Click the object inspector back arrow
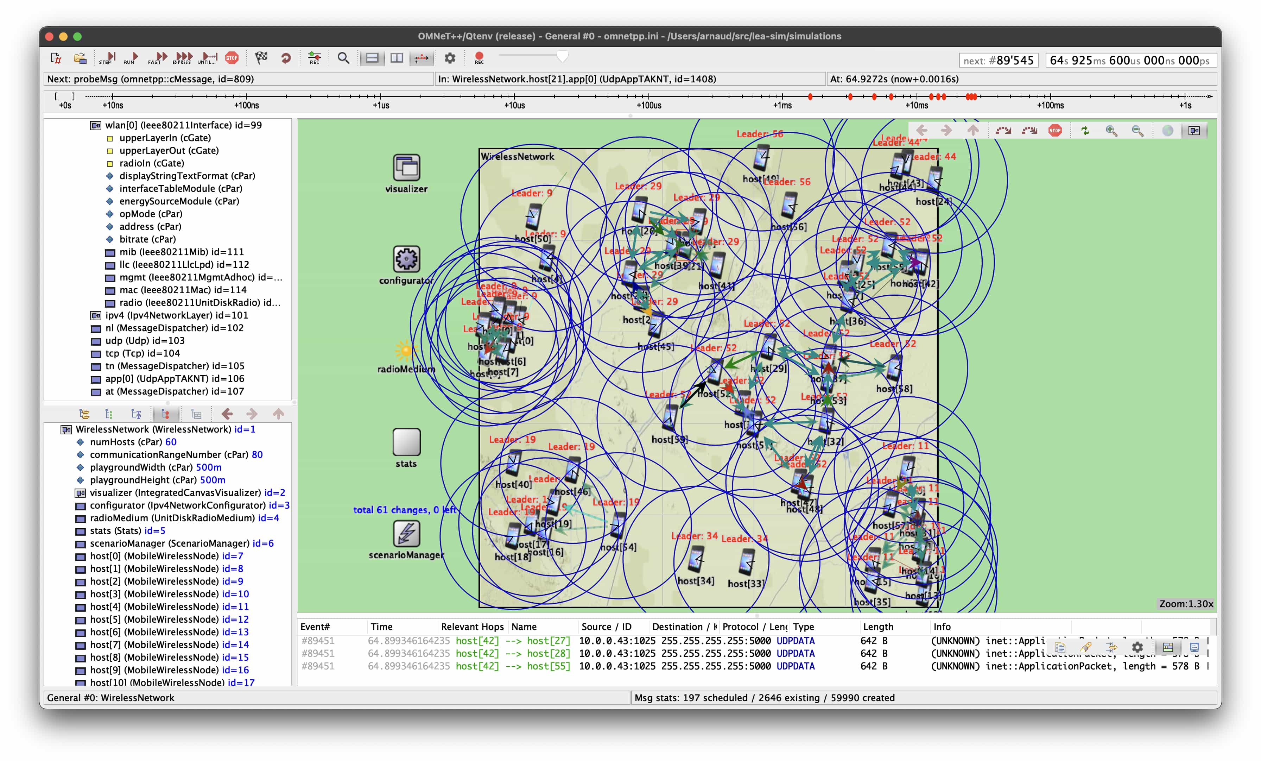This screenshot has width=1261, height=761. 227,414
